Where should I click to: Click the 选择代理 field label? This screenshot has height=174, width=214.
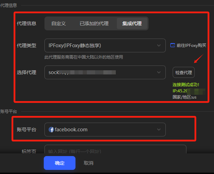click(x=27, y=72)
